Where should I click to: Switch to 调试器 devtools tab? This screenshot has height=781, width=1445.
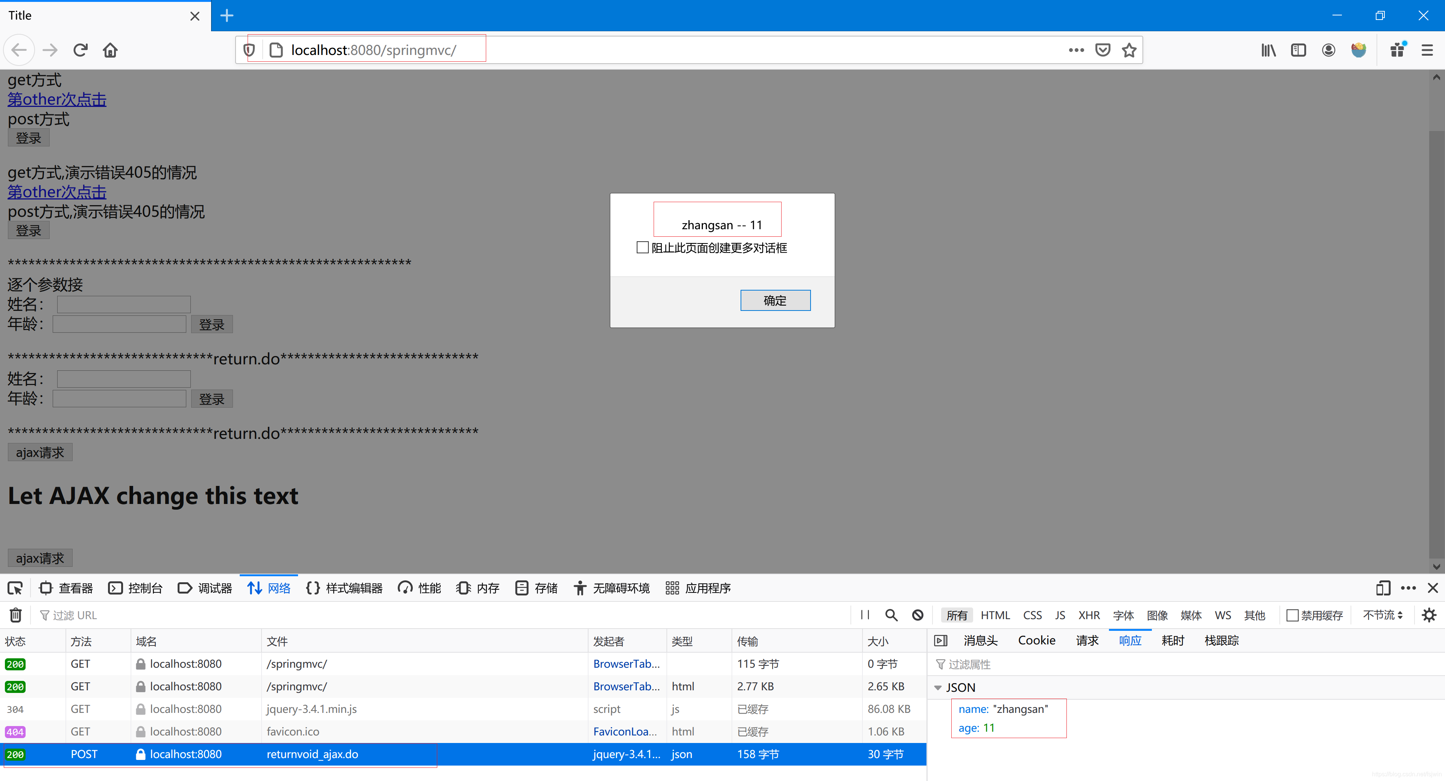click(205, 588)
